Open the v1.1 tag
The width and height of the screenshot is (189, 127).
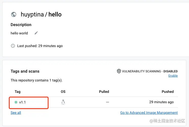[x=23, y=102]
